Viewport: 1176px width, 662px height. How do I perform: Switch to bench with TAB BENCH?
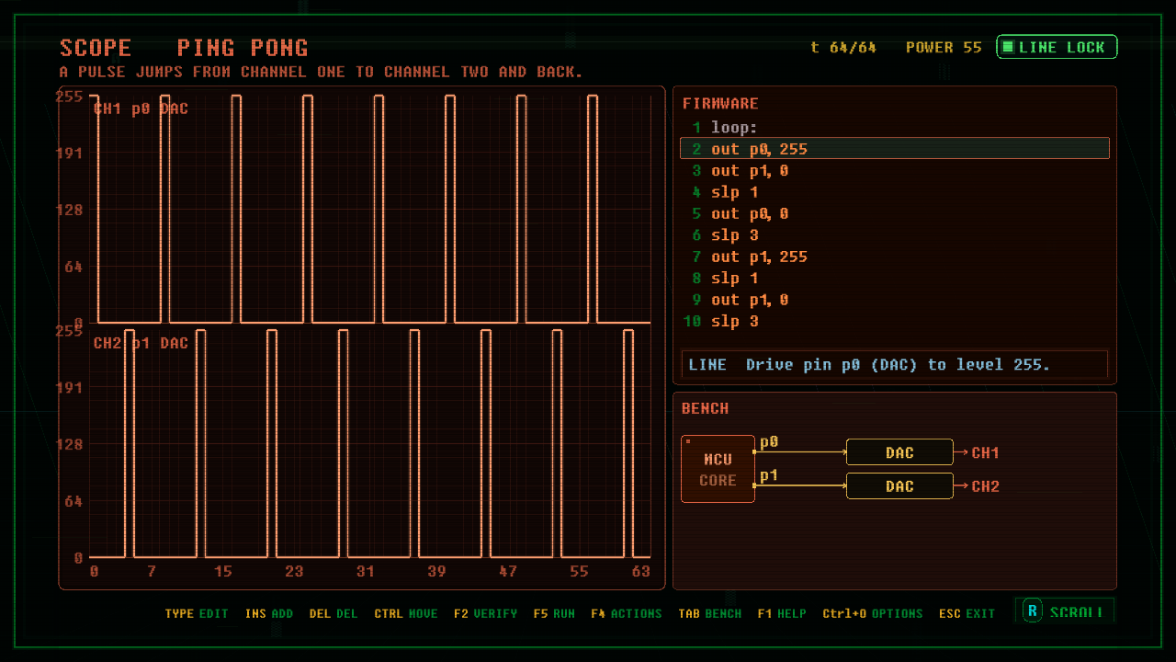(x=710, y=613)
